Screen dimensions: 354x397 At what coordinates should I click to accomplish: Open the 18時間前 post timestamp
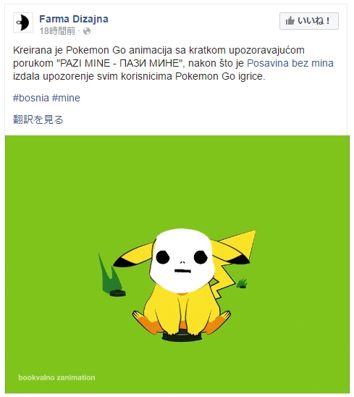click(57, 31)
